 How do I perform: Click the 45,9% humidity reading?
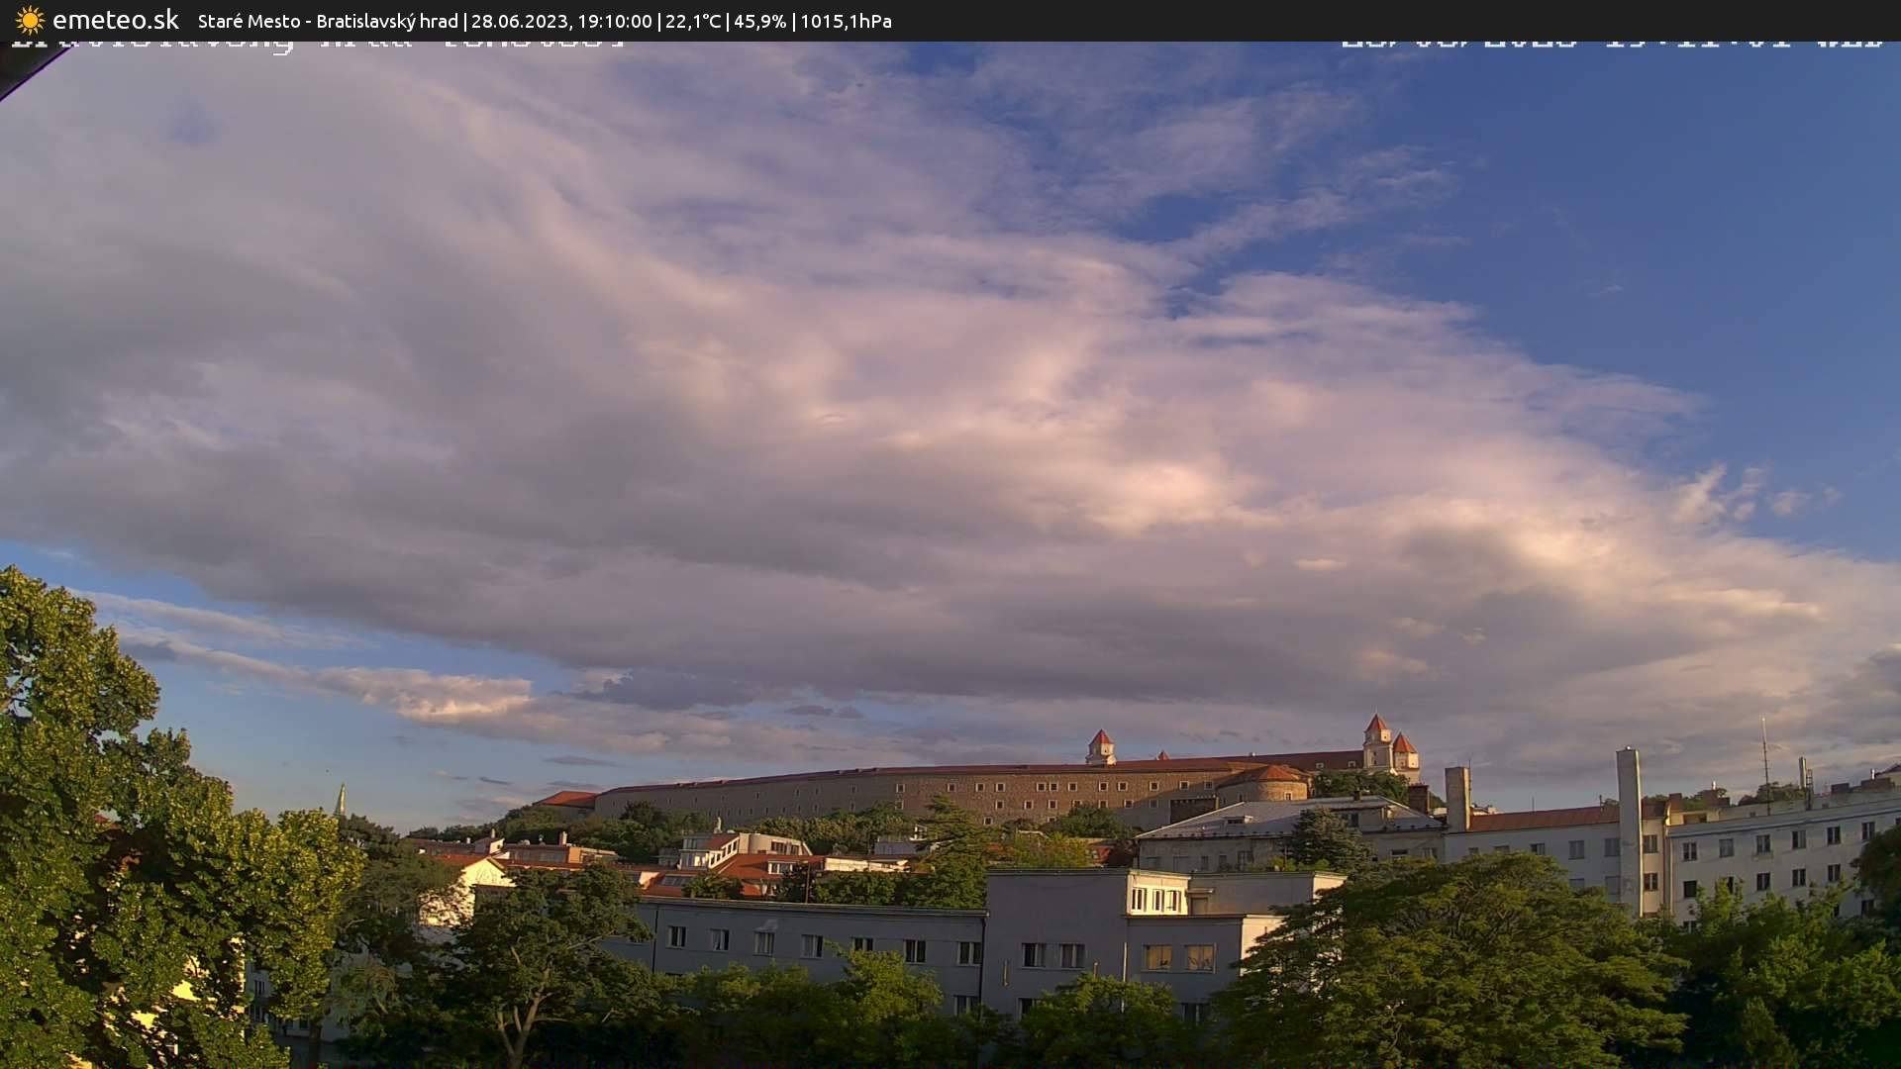click(759, 21)
